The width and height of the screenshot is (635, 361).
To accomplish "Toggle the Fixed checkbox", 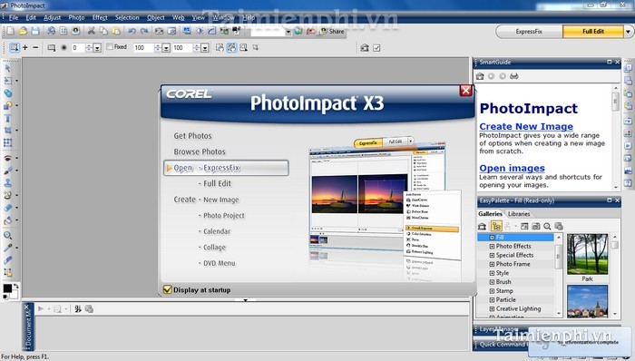I will (x=110, y=47).
